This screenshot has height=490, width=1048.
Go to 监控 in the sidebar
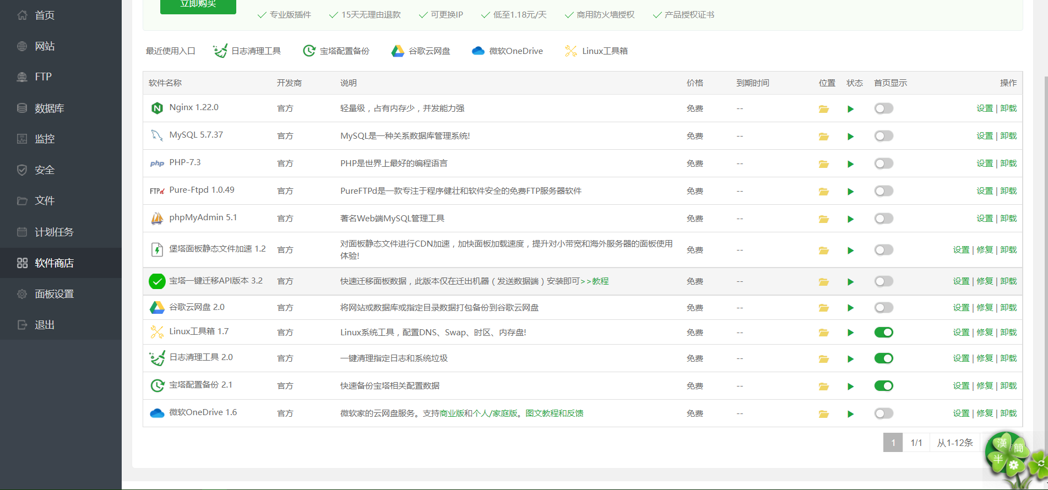[x=61, y=139]
